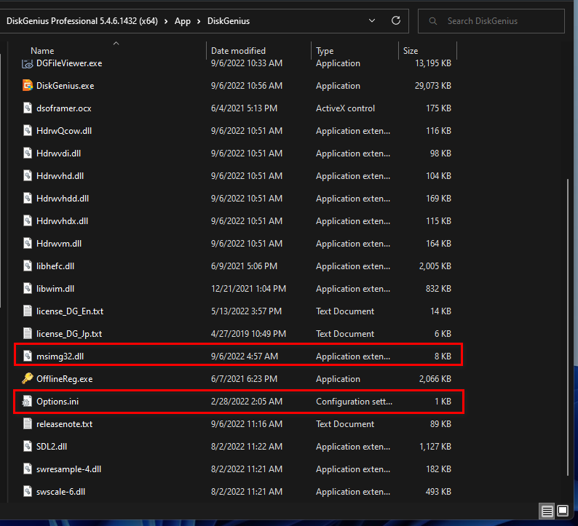Select the DiskGenius.exe file name
This screenshot has width=578, height=526.
(x=66, y=85)
